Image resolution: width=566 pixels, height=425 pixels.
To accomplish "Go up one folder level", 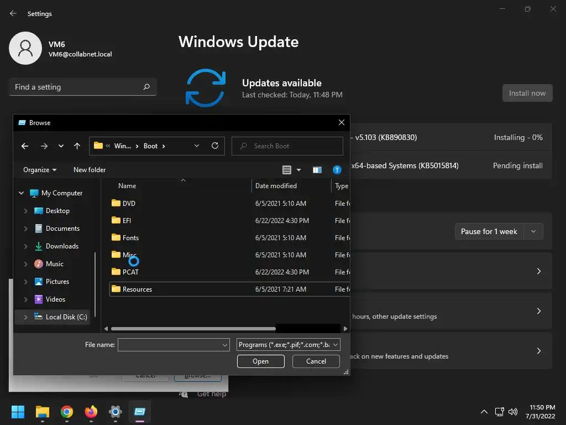I will point(77,146).
